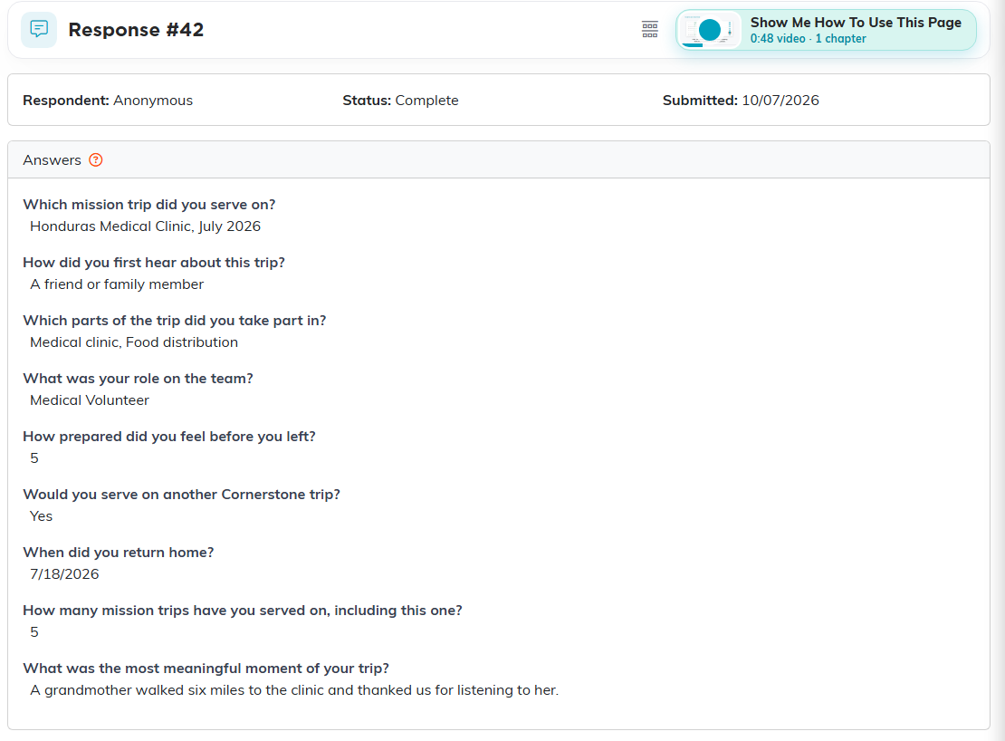Click question 'What was the most meaningful moment of your trip?'
Screen dimensions: 1005x741
click(x=206, y=669)
